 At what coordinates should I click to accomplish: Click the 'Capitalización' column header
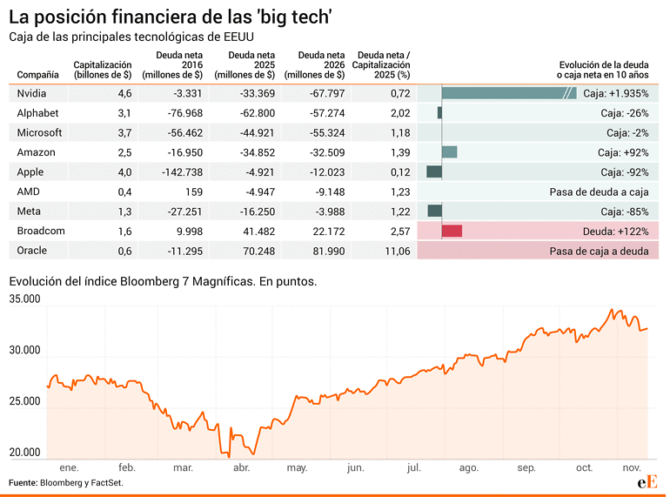(103, 70)
